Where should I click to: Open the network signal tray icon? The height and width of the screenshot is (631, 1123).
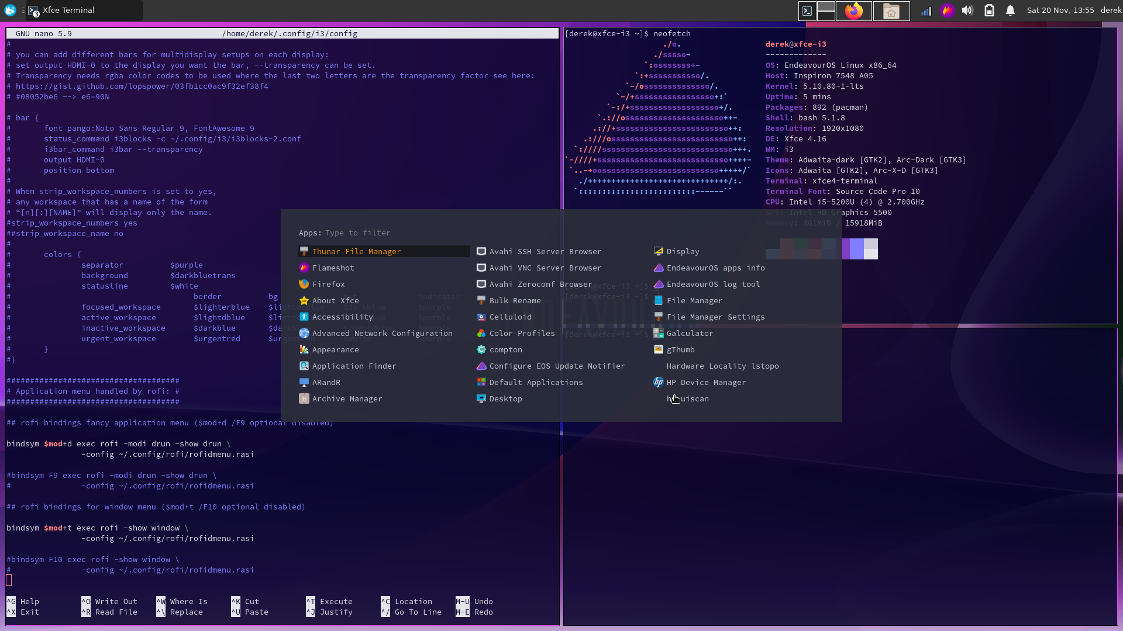[926, 11]
